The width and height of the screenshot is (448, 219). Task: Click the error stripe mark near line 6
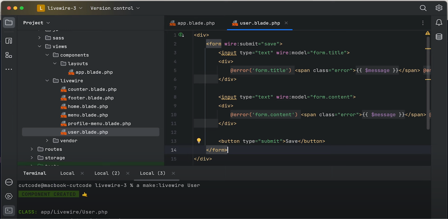pos(428,80)
